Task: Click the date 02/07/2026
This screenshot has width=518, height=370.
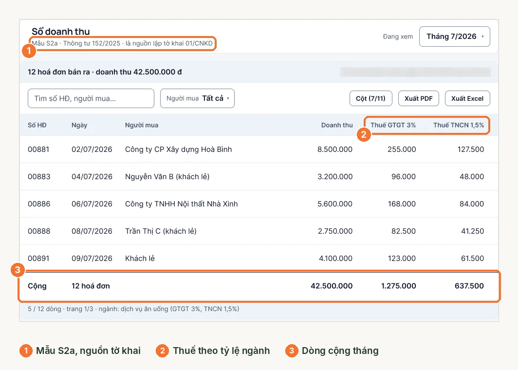Action: click(92, 149)
